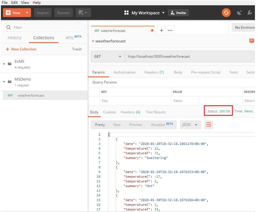This screenshot has height=212, width=257.
Task: Switch to the History tab
Action: tap(14, 38)
